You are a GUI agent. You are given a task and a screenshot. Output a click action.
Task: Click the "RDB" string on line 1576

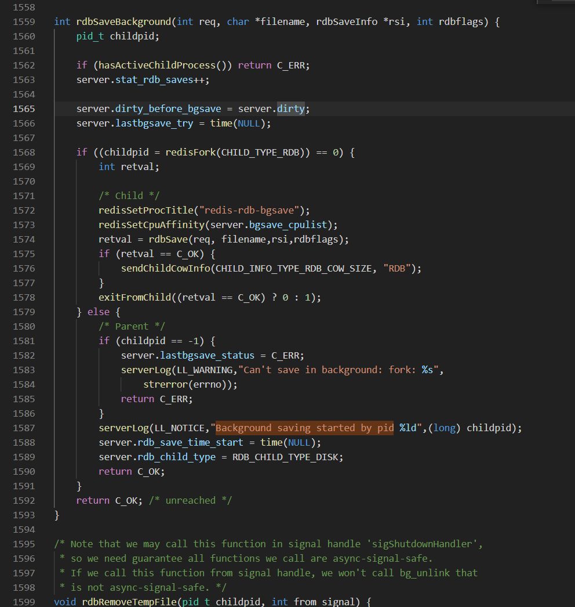(x=396, y=269)
